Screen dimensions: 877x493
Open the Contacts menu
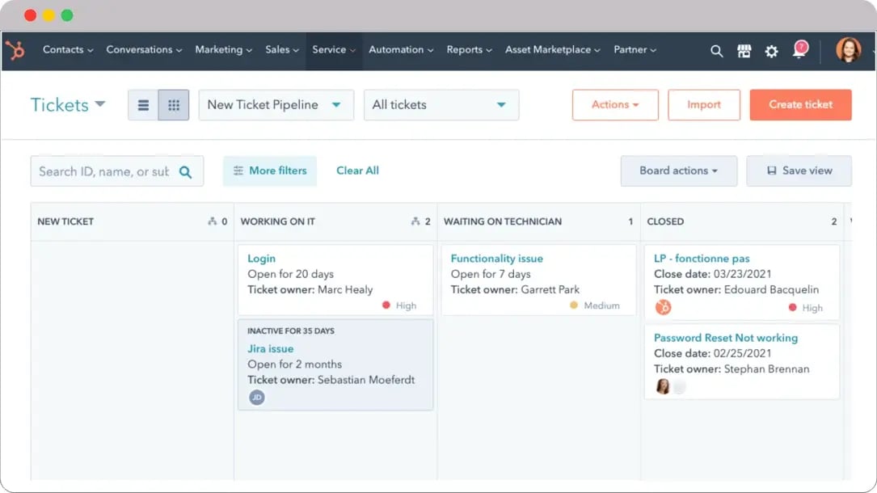68,50
